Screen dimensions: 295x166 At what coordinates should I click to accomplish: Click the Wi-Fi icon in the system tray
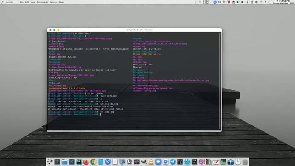pyautogui.click(x=261, y=2)
